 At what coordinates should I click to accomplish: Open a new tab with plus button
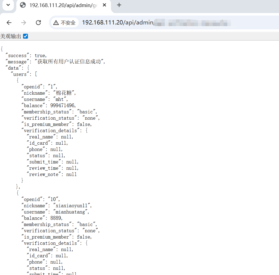(x=119, y=5)
